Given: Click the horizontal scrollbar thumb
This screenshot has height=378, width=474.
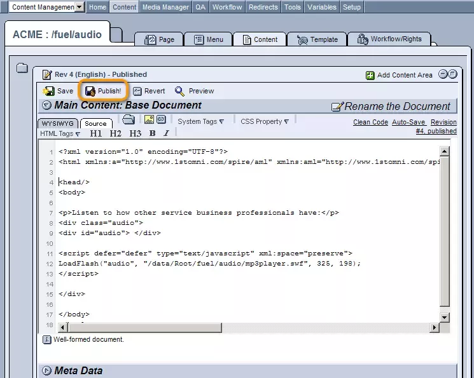Looking at the screenshot, I should click(x=145, y=327).
